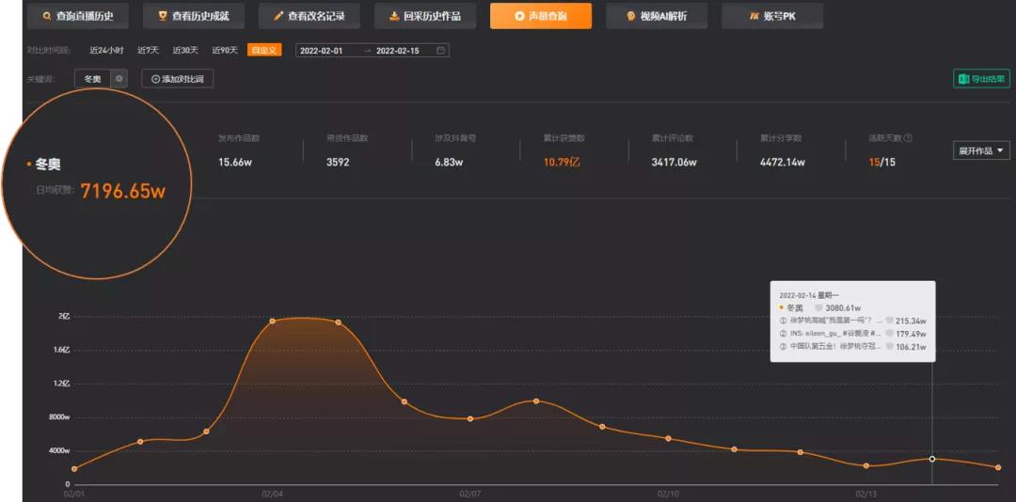Open the start date 2022-02-01 picker

[x=322, y=51]
